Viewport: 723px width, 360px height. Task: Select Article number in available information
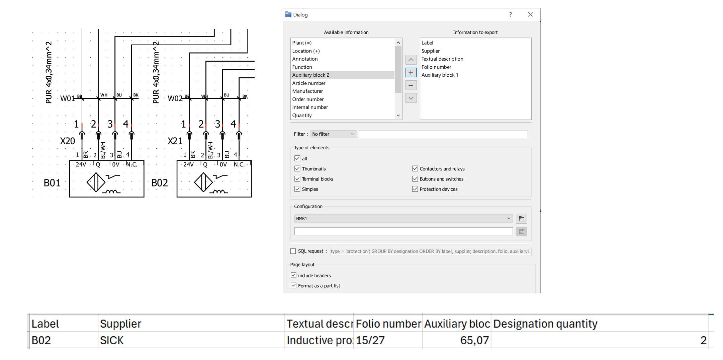(308, 83)
